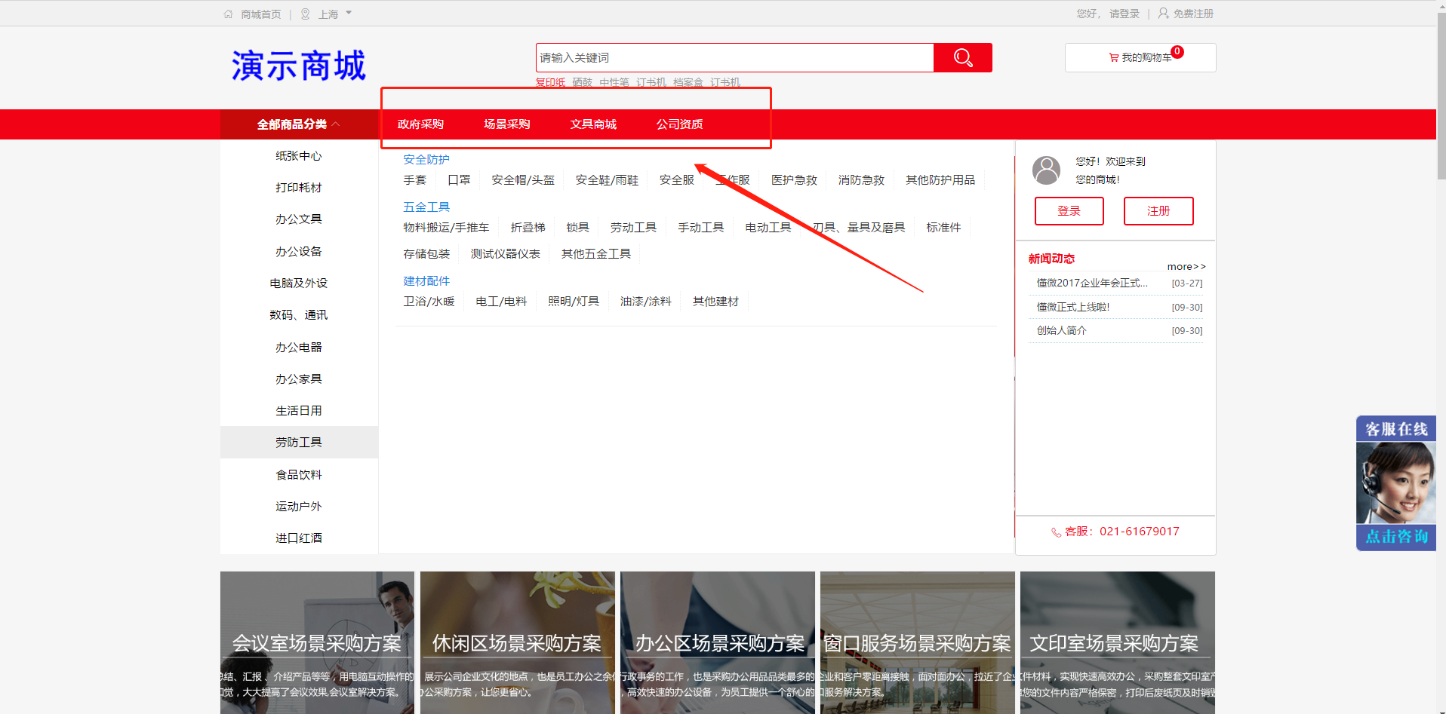Click the 口罩 link
This screenshot has height=714, width=1446.
coord(459,180)
